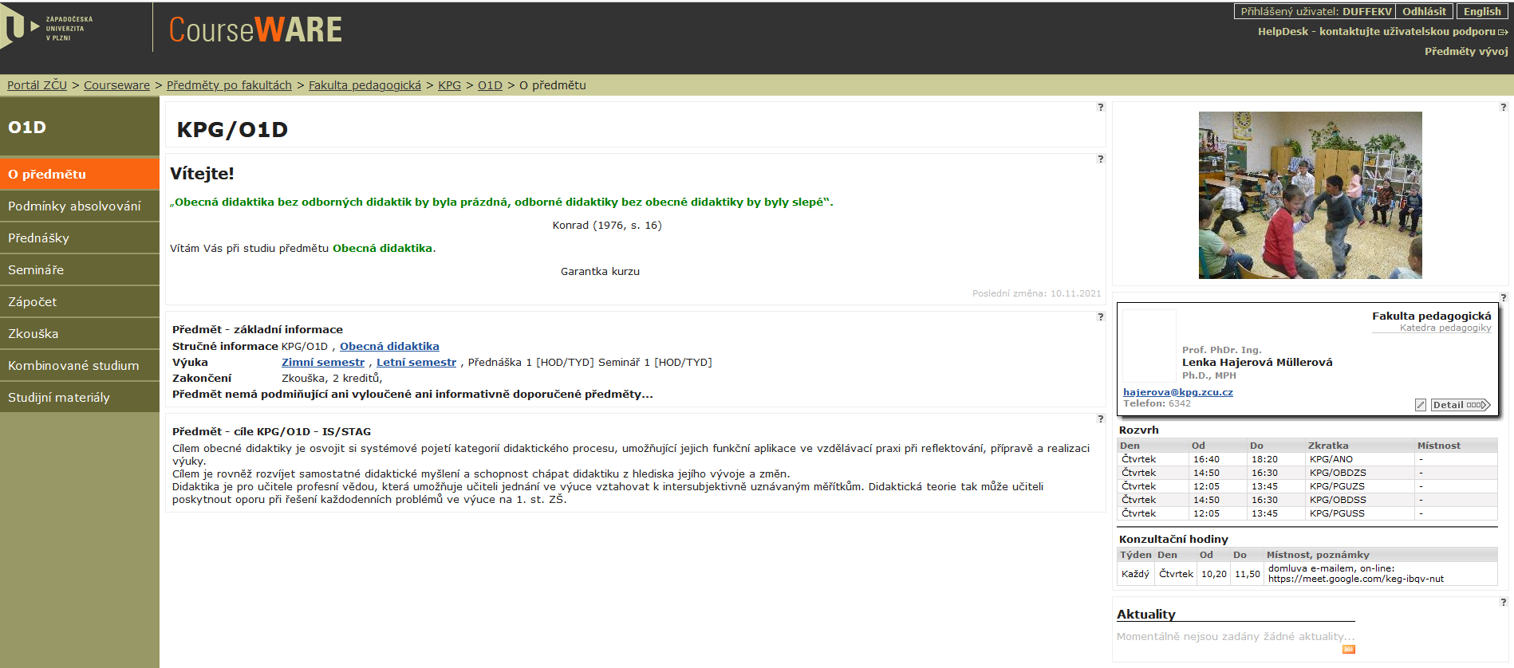
Task: Open help icon beside the KPG/O1D title
Action: (x=1100, y=107)
